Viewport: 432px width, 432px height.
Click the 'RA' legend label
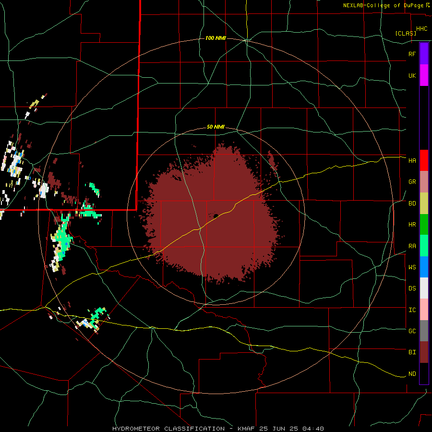pyautogui.click(x=412, y=246)
